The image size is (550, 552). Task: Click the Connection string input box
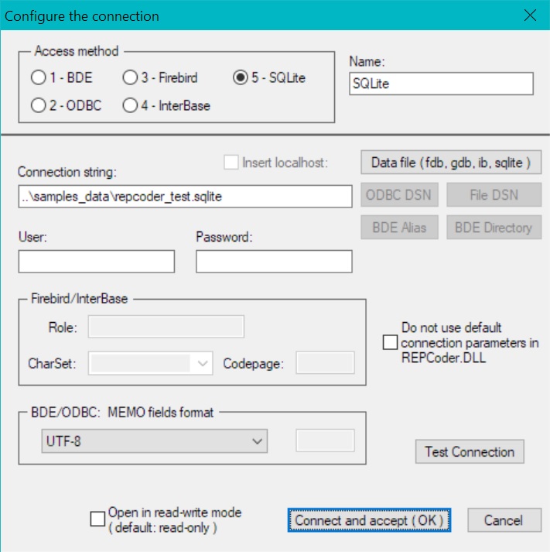pyautogui.click(x=186, y=197)
